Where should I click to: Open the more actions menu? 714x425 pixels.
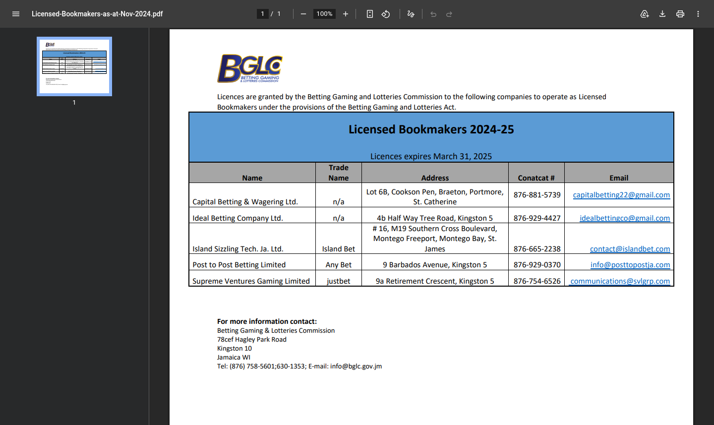(x=698, y=14)
